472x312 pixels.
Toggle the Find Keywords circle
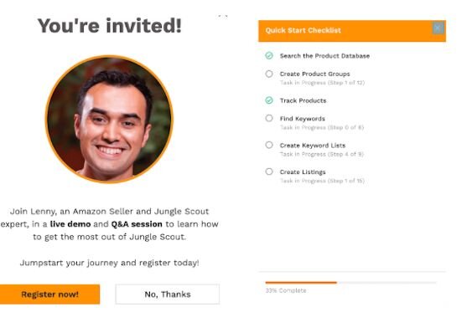click(269, 118)
